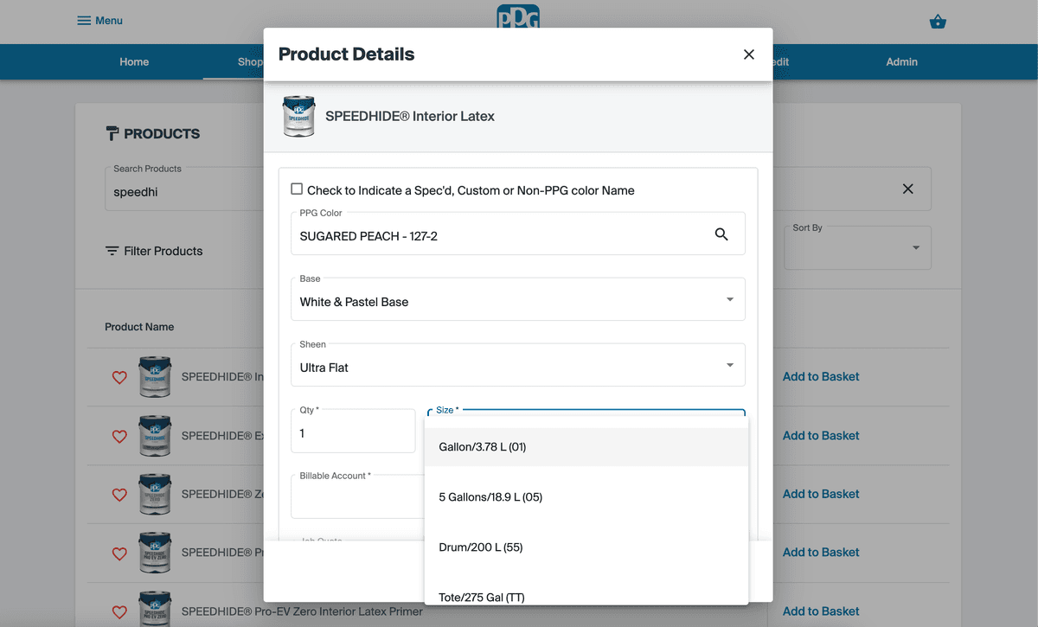The width and height of the screenshot is (1038, 627).
Task: Switch to the Home tab
Action: 134,61
